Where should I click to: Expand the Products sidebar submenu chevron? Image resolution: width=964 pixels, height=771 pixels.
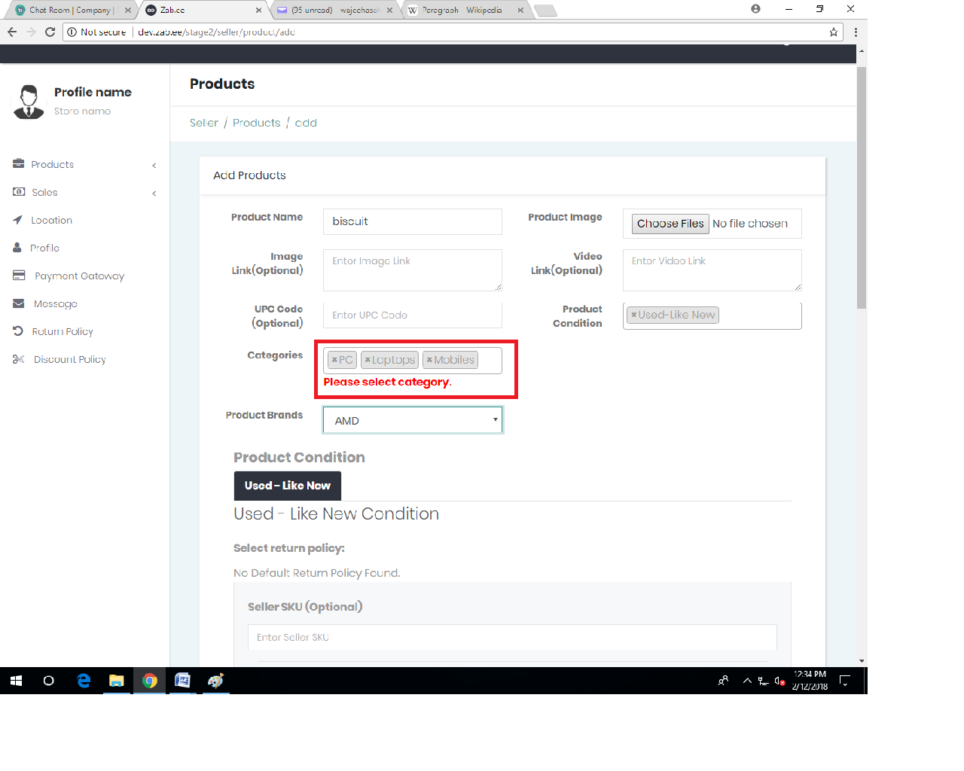click(154, 165)
